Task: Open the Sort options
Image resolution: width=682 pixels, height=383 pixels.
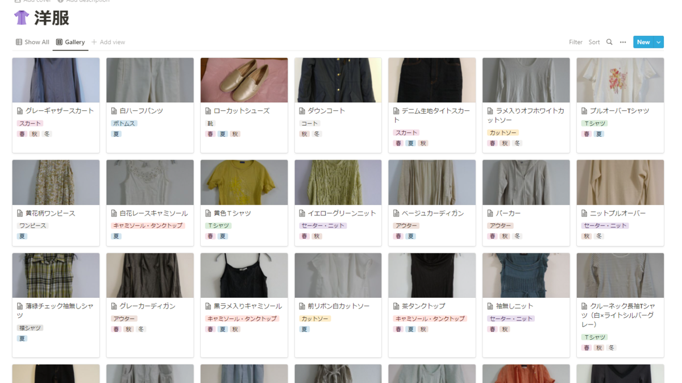Action: click(x=594, y=42)
